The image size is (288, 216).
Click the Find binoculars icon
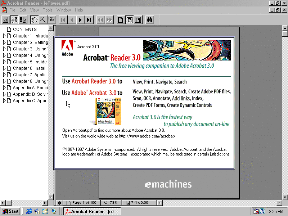coord(150,20)
